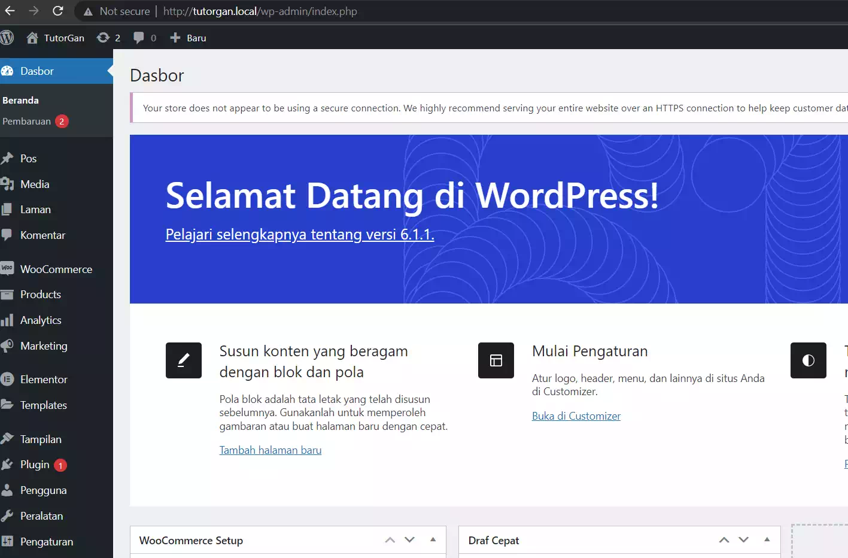Move Draf Cepat widget up
The image size is (848, 558).
click(x=724, y=540)
